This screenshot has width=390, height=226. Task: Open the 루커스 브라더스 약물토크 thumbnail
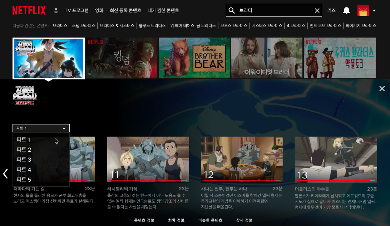[340, 58]
